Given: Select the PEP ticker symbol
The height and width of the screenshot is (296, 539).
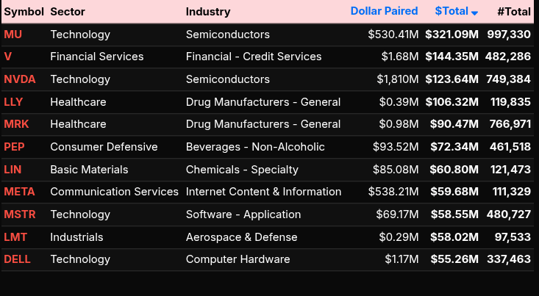Looking at the screenshot, I should click(15, 147).
